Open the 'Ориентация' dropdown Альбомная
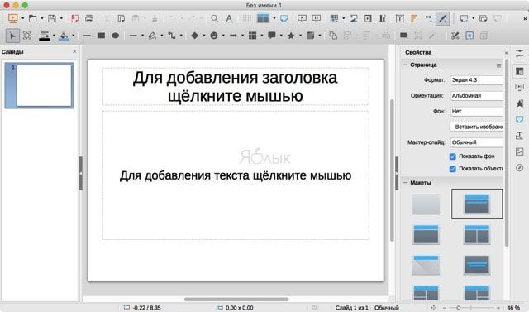Viewport: 529px width, 312px height. point(477,95)
